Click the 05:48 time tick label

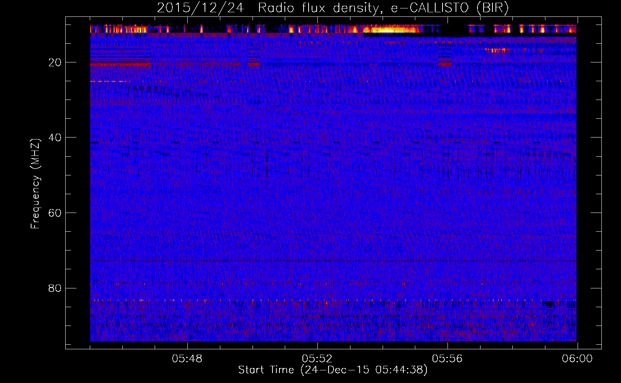click(x=187, y=359)
